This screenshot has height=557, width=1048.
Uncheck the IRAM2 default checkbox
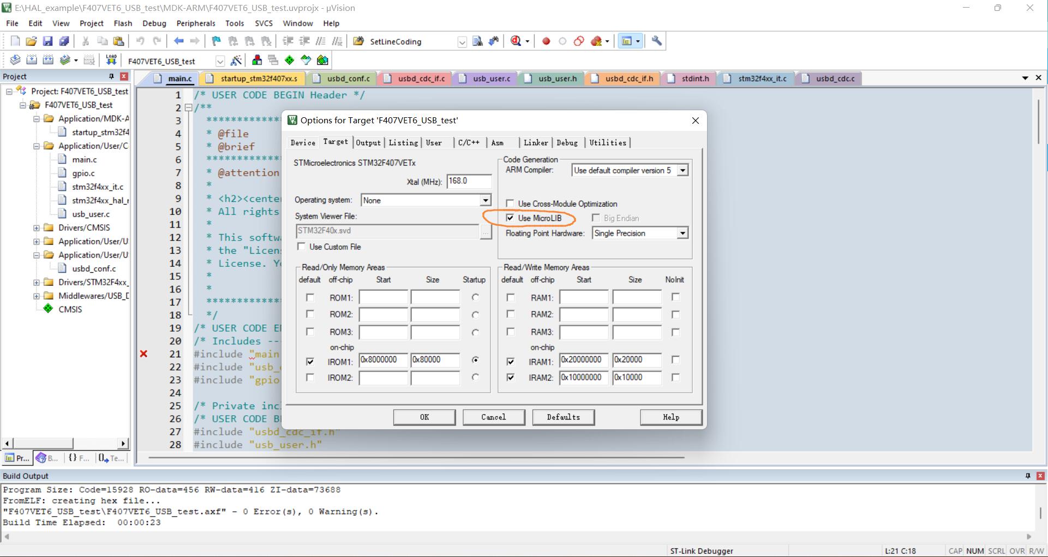pos(511,377)
